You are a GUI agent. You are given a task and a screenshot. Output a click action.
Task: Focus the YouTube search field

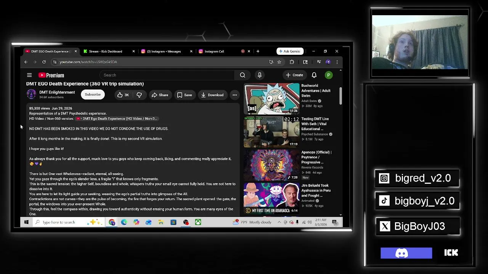pyautogui.click(x=168, y=75)
